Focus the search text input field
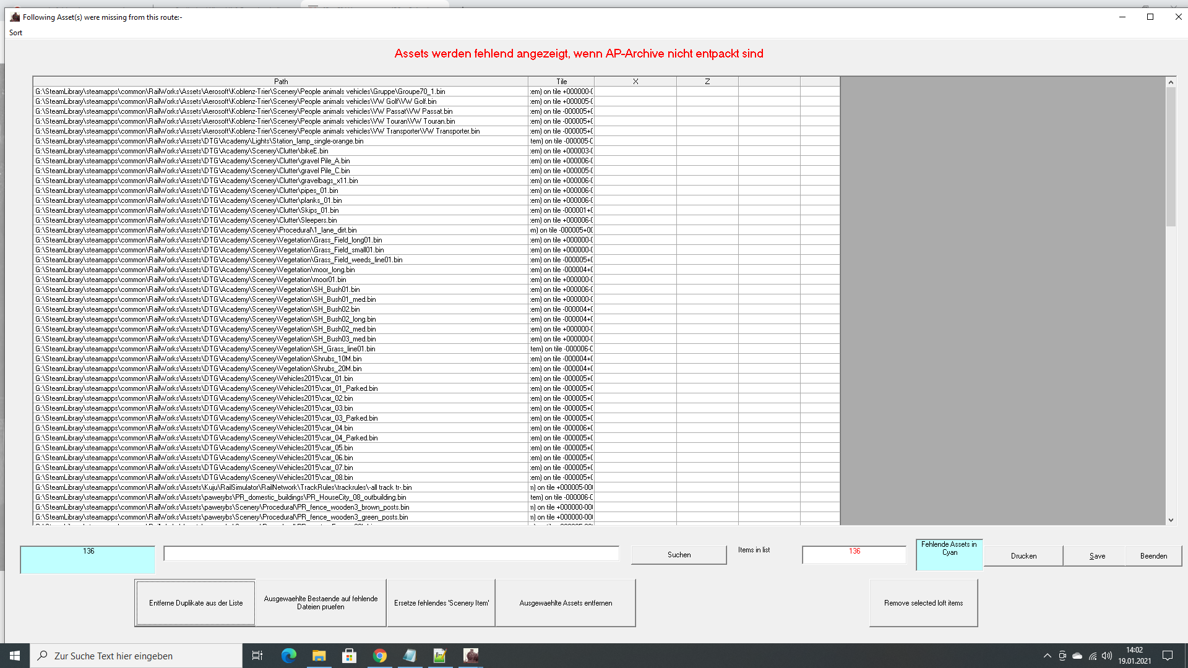Image resolution: width=1188 pixels, height=668 pixels. tap(391, 554)
